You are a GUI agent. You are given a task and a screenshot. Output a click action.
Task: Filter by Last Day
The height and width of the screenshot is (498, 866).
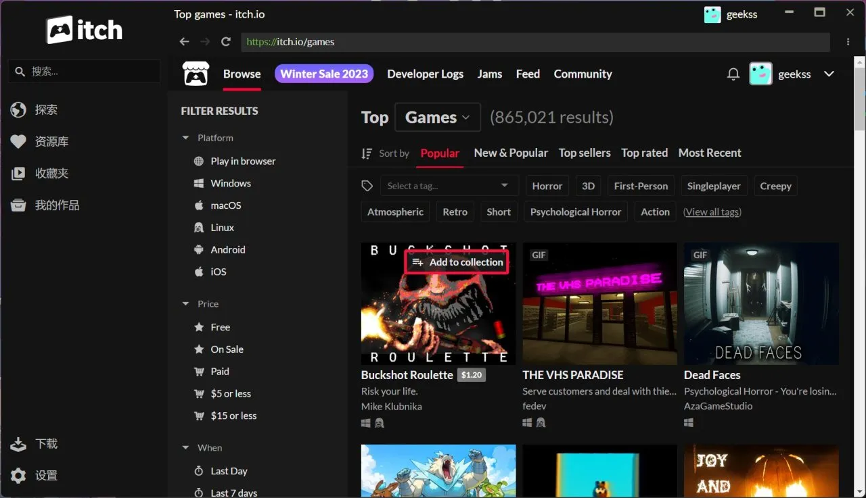[x=229, y=471]
